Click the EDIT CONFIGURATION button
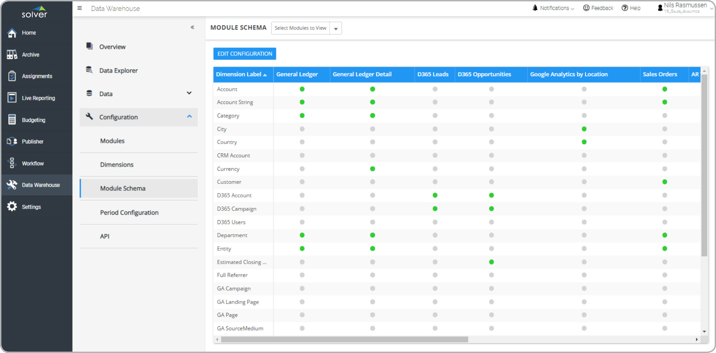Screen dimensions: 716x353 (245, 54)
